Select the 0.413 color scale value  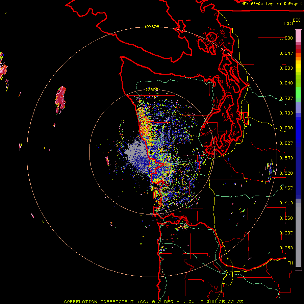click(x=286, y=203)
